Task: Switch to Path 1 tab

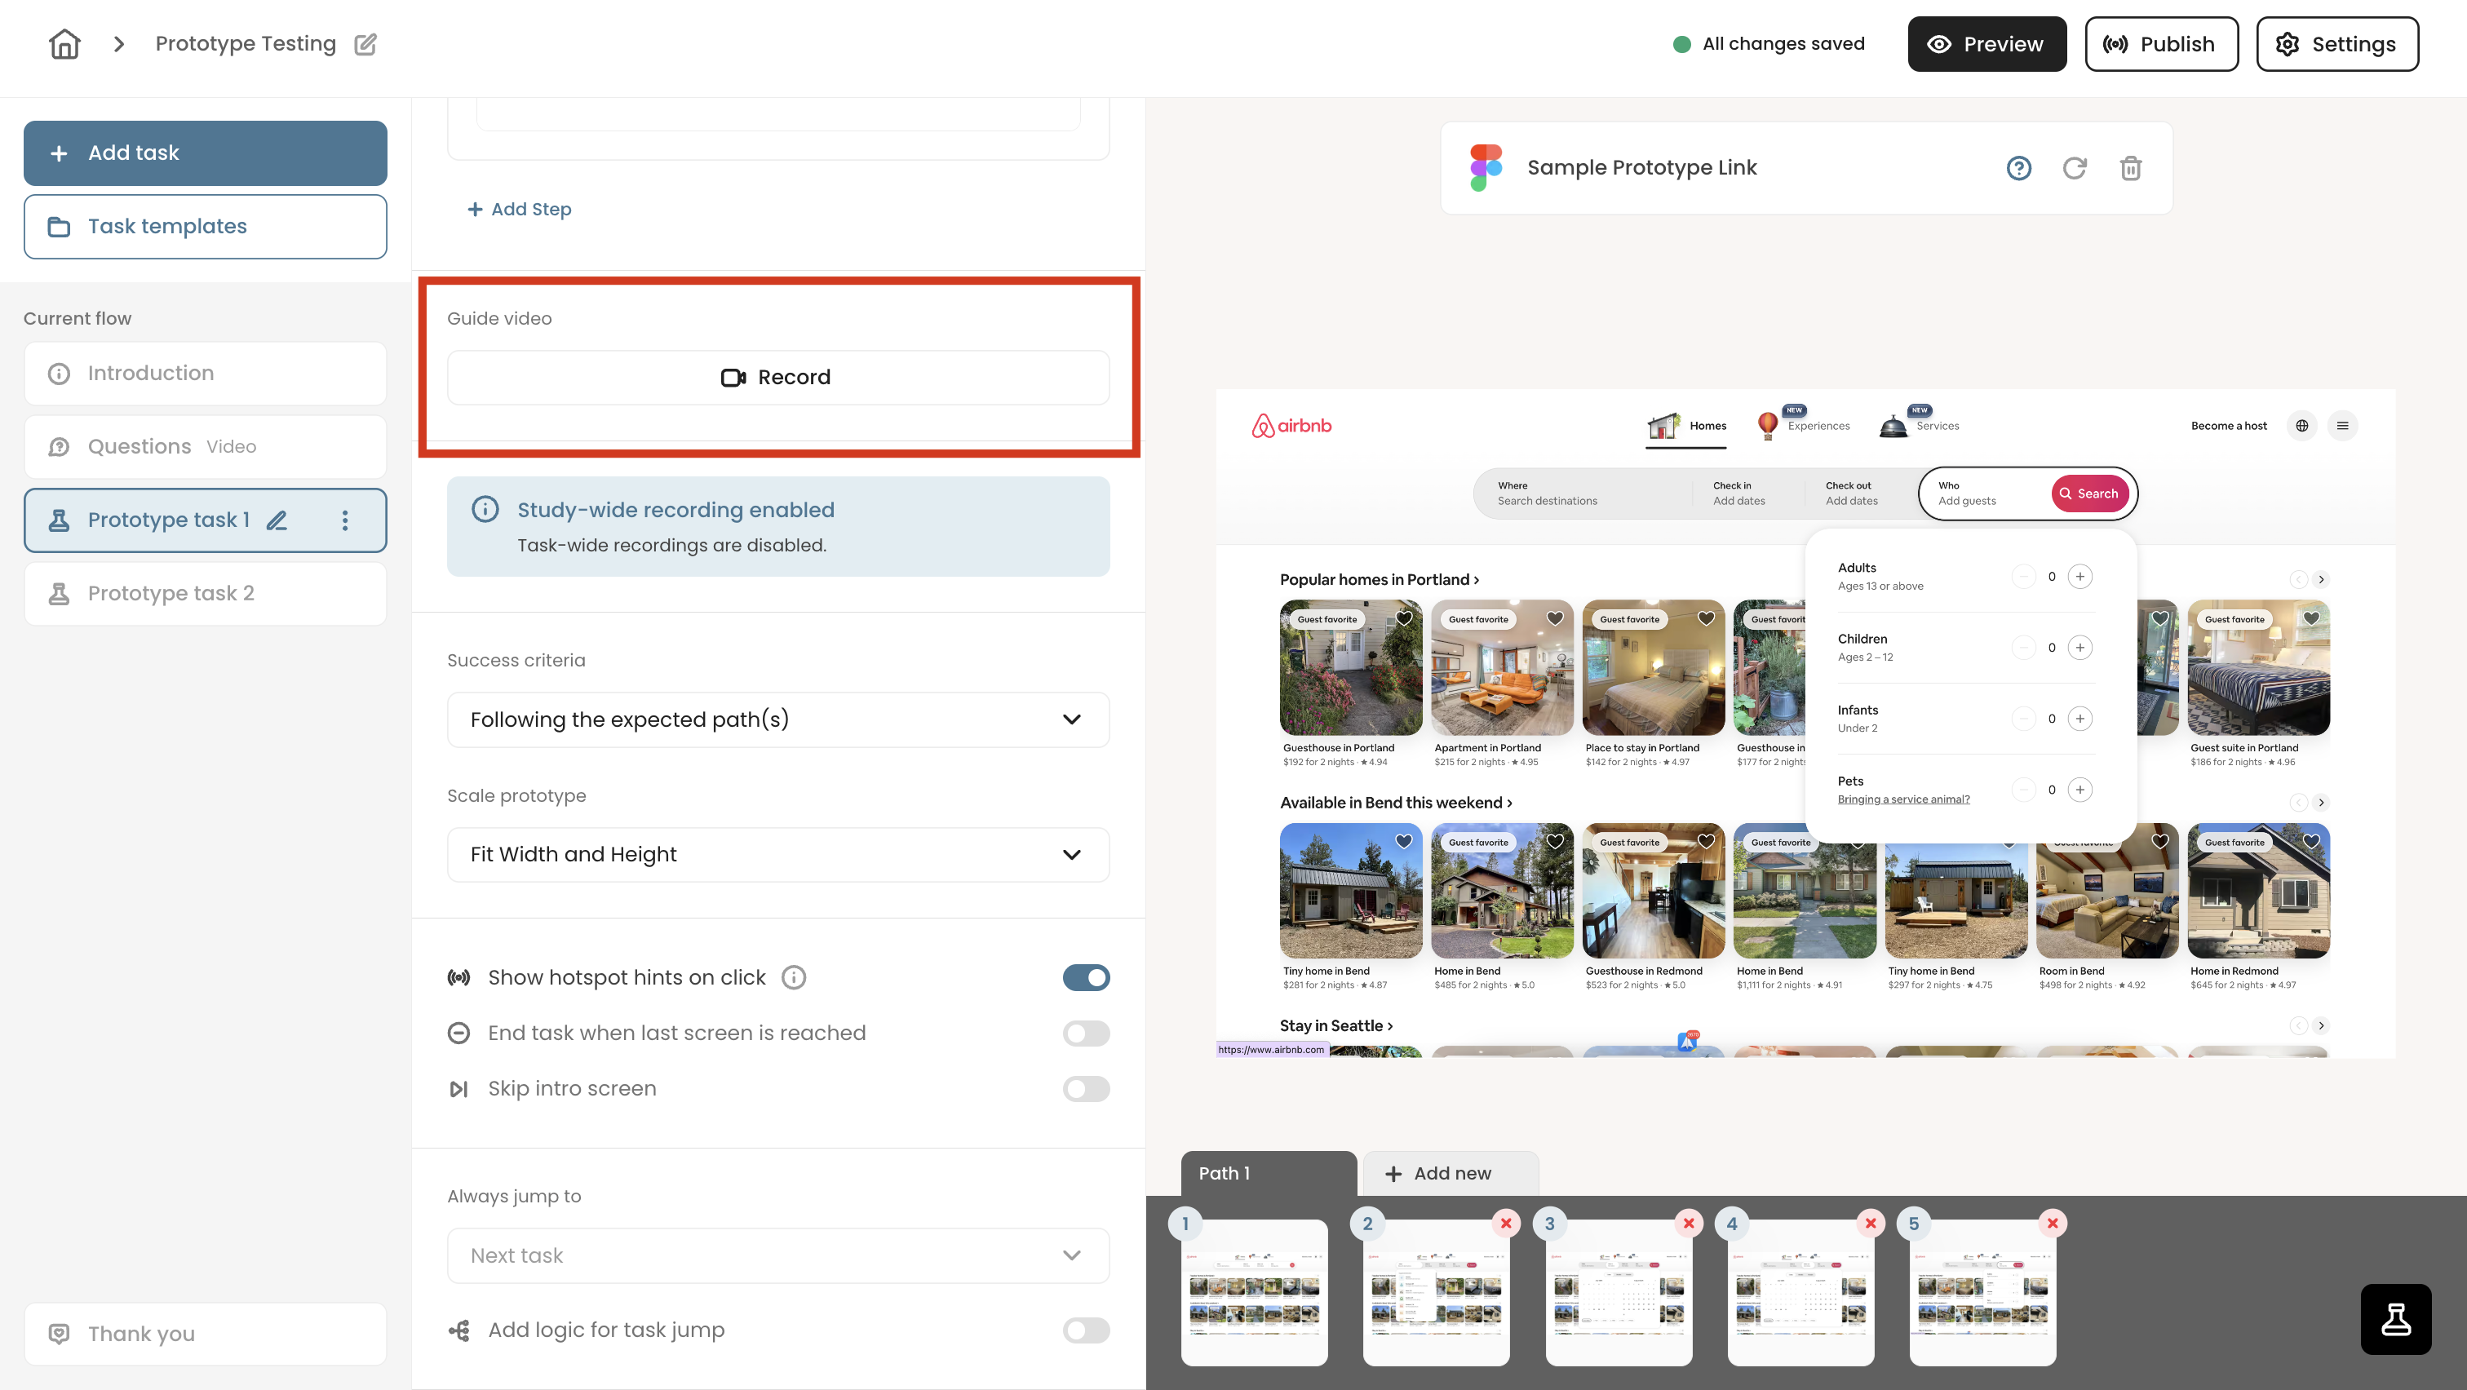Action: pyautogui.click(x=1268, y=1173)
